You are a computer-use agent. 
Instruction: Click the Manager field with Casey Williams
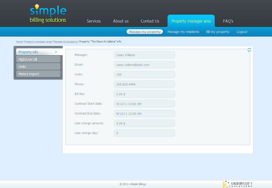pos(144,55)
